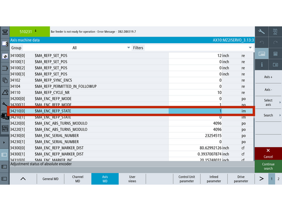Select the Axis + softkey
This screenshot has width=282, height=211.
click(x=268, y=77)
